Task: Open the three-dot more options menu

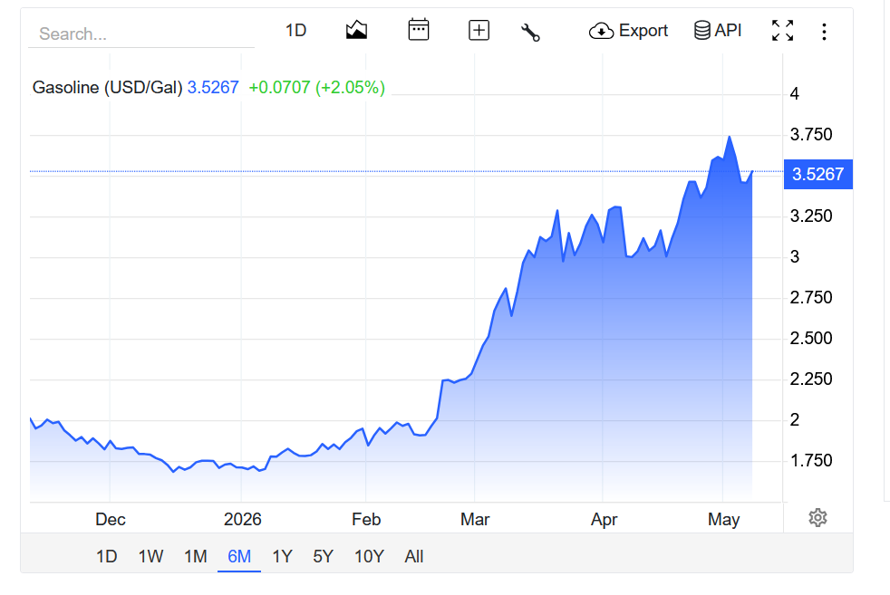Action: pos(824,31)
